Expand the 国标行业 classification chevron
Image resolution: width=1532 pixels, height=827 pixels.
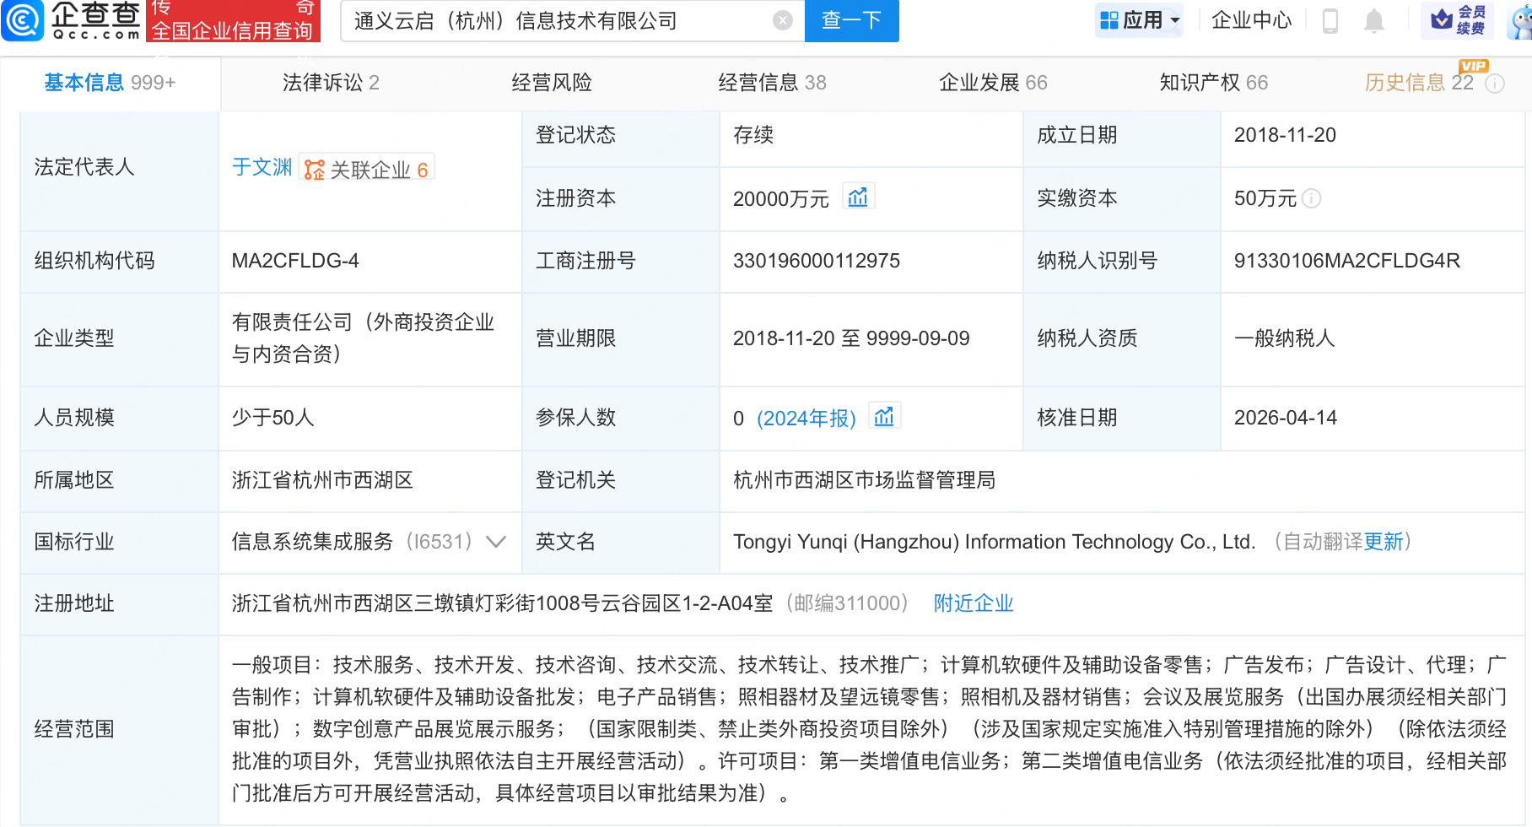point(496,543)
